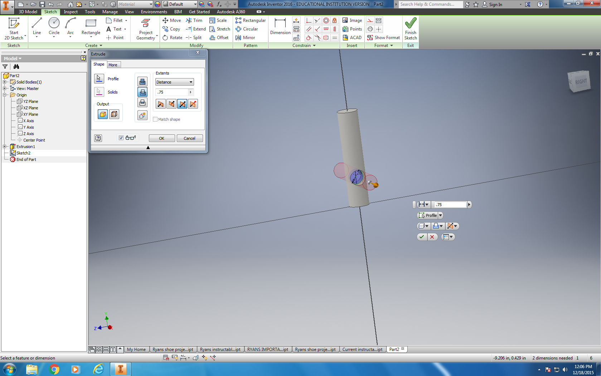Select the Offset tool
This screenshot has height=376, width=601.
219,38
